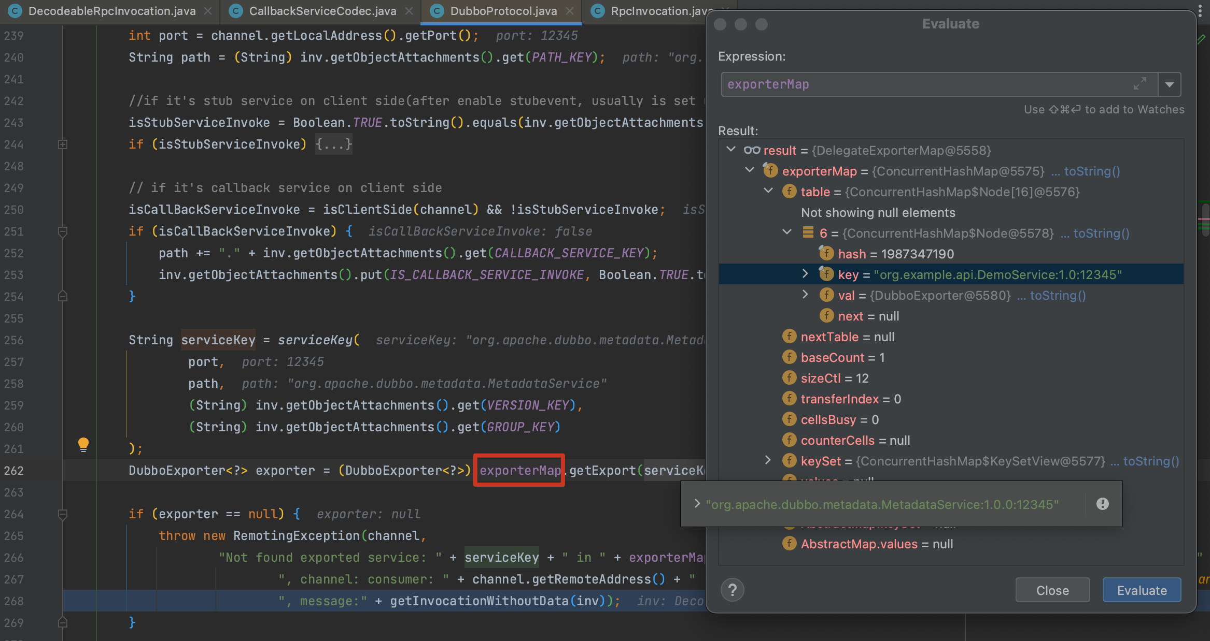Collapse the exporter null if block at line 264

[x=63, y=514]
